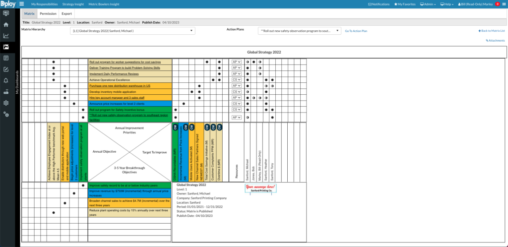Click the Sanford Printing Co. logo image
This screenshot has width=508, height=247.
point(260,188)
